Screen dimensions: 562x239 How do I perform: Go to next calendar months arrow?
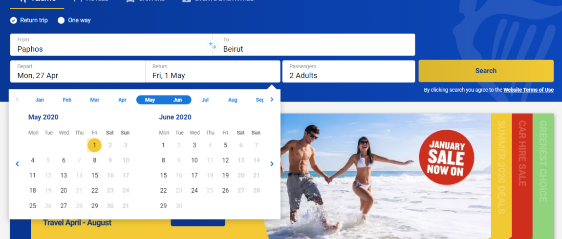point(272,164)
